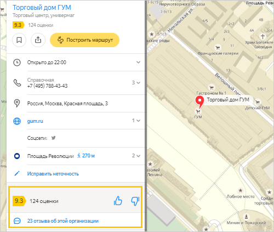
Task: Click the Мавзолей Ленина star icon
Action: [x=150, y=164]
